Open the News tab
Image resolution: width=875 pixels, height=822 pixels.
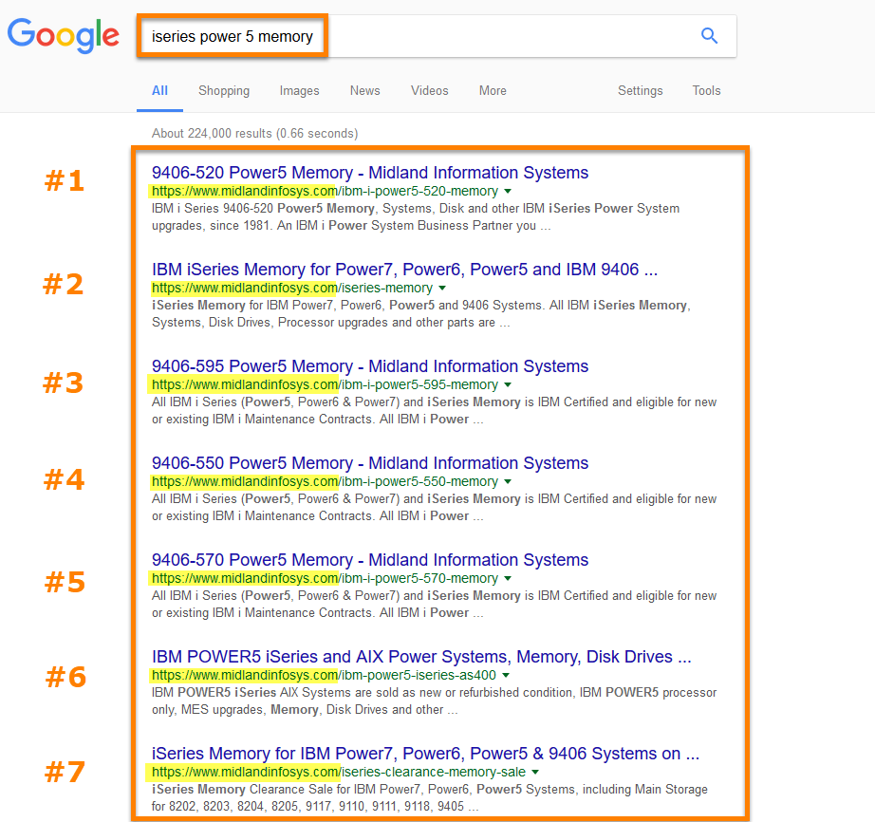point(364,90)
